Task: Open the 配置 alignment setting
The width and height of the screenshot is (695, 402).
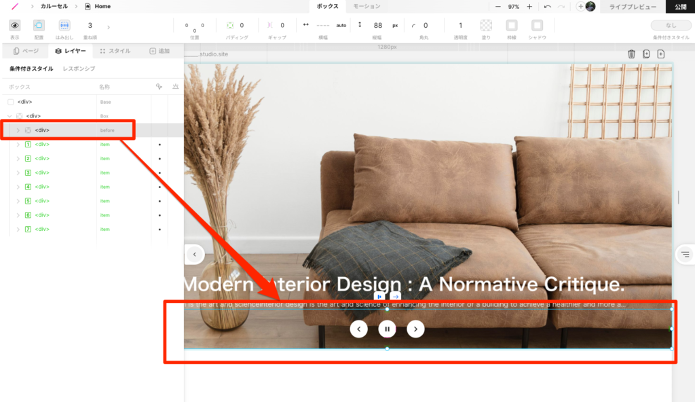Action: point(39,25)
